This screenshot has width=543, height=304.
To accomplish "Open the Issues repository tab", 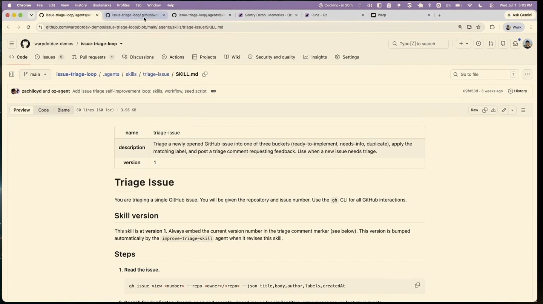I will (x=49, y=57).
